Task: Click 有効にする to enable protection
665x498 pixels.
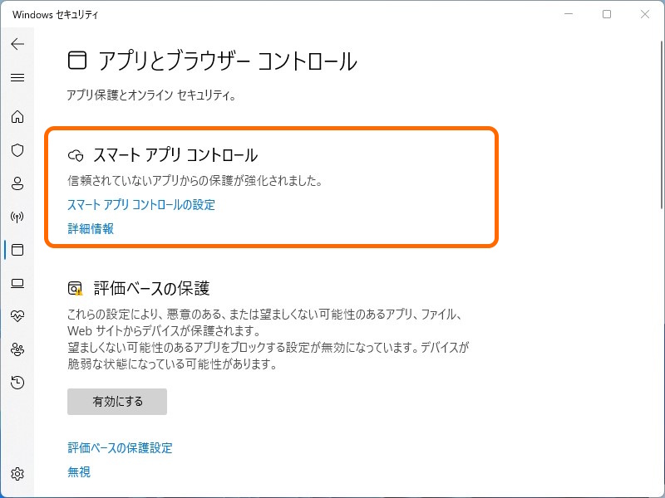Action: click(x=116, y=402)
